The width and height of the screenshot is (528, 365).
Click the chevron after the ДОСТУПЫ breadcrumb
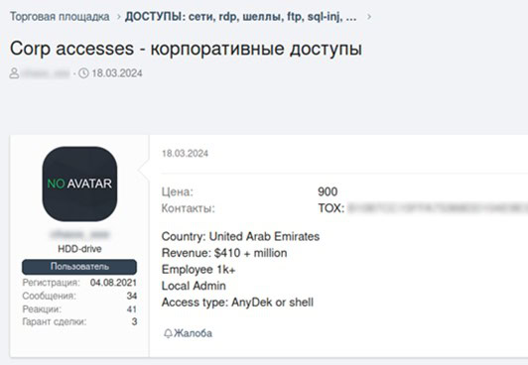coord(369,17)
